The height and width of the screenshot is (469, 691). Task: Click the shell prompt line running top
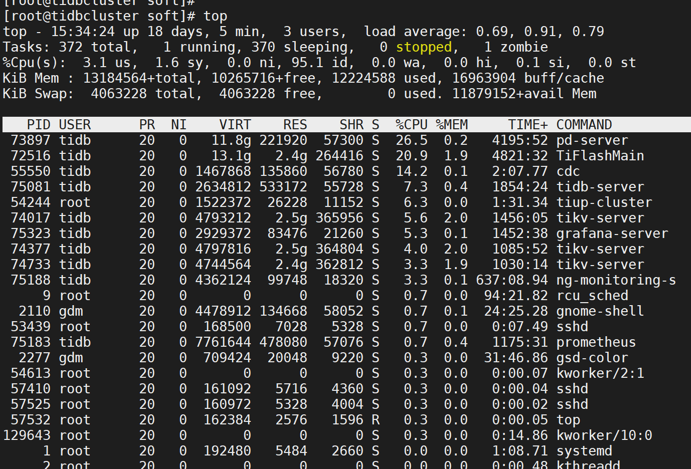tap(115, 16)
